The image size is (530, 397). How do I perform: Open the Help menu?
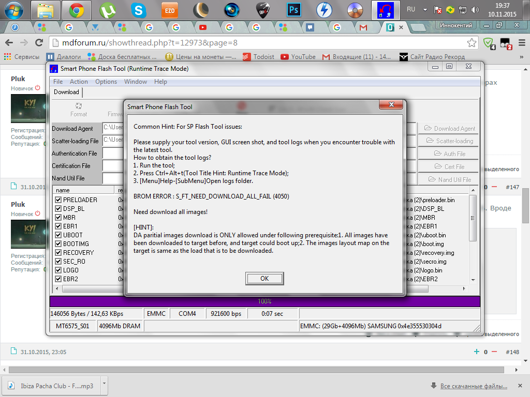[160, 82]
